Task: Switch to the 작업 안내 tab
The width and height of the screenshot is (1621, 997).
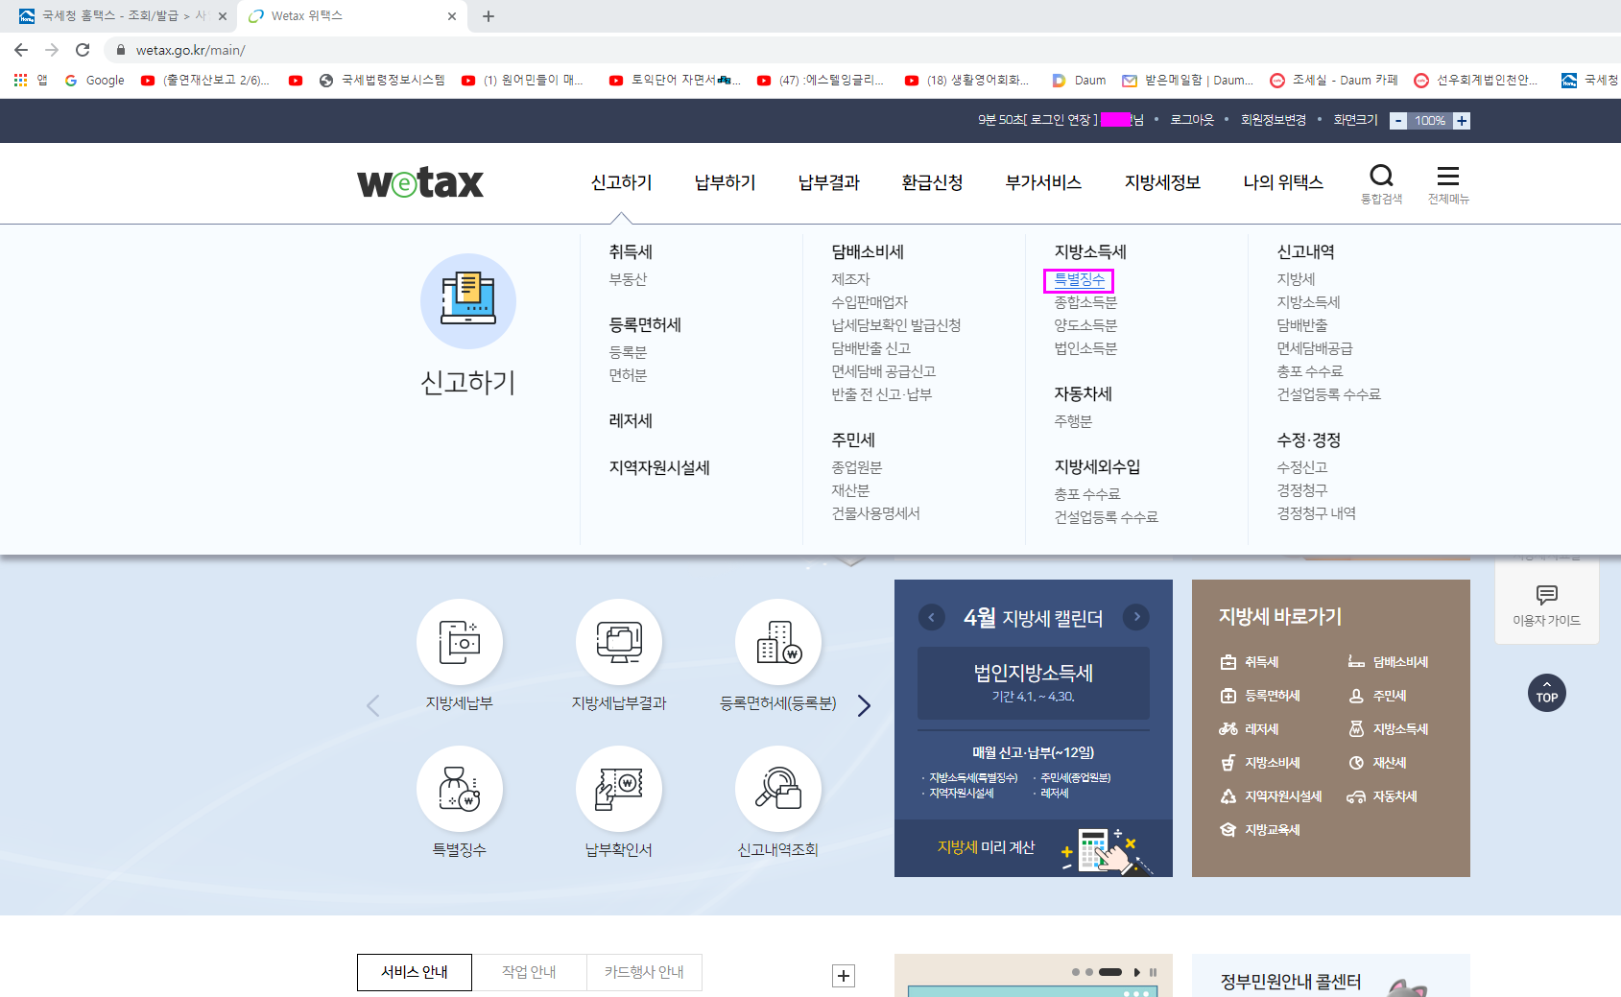Action: point(529,972)
